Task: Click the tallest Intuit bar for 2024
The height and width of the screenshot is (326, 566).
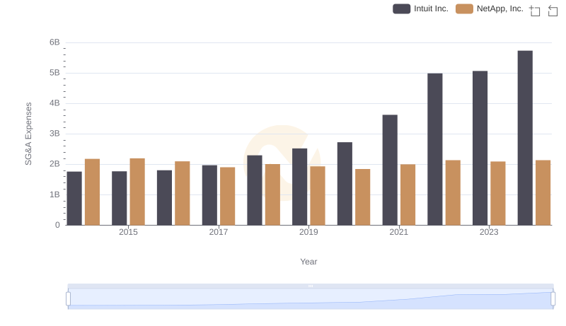Action: 525,138
